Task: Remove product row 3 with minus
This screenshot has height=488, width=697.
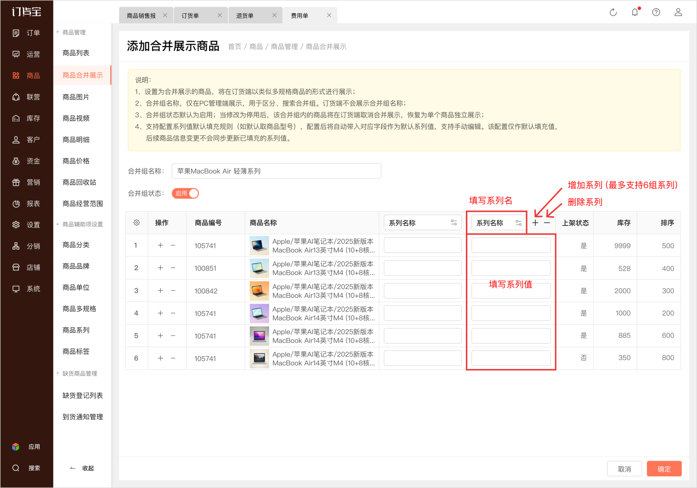Action: coord(173,291)
